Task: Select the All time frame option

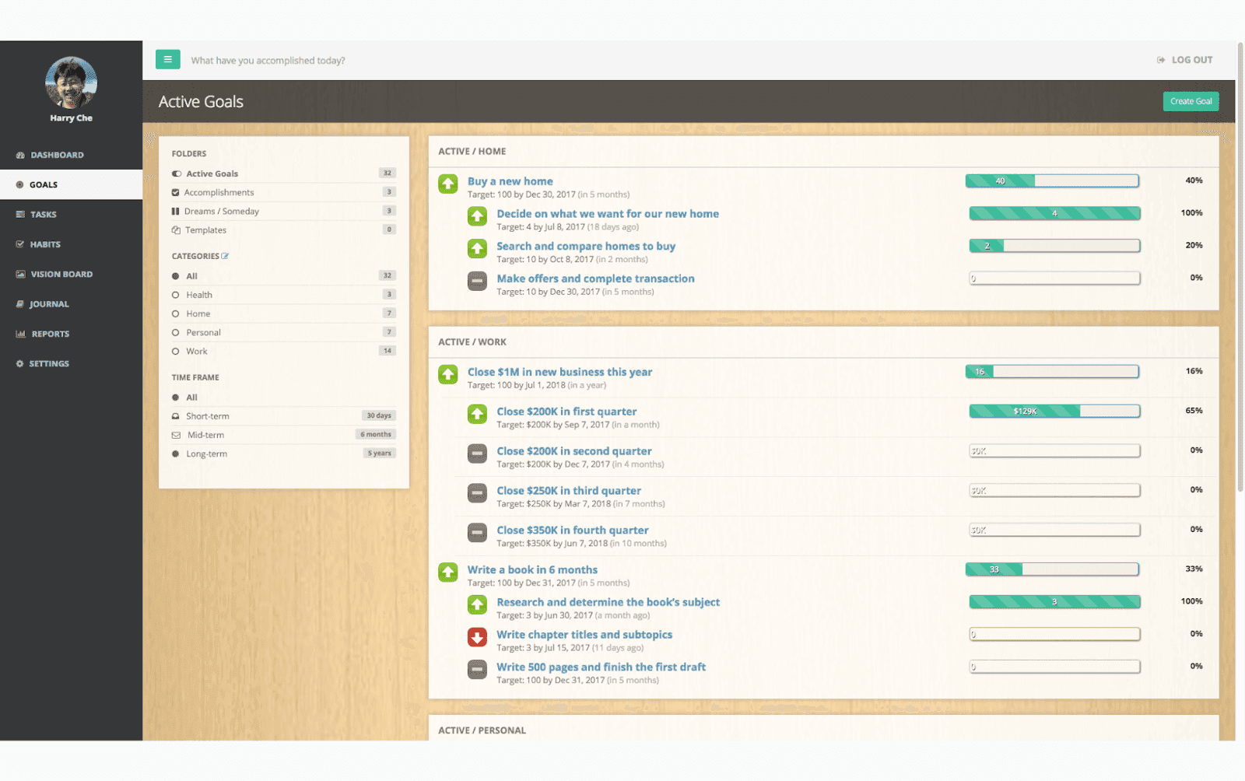Action: tap(177, 397)
